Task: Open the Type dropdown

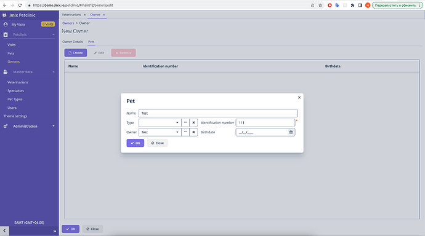Action: (x=177, y=123)
